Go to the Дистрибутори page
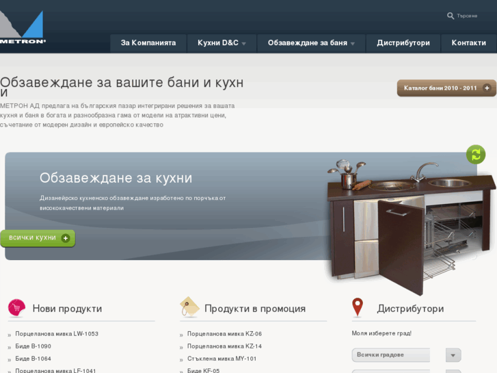The height and width of the screenshot is (373, 497). (403, 43)
